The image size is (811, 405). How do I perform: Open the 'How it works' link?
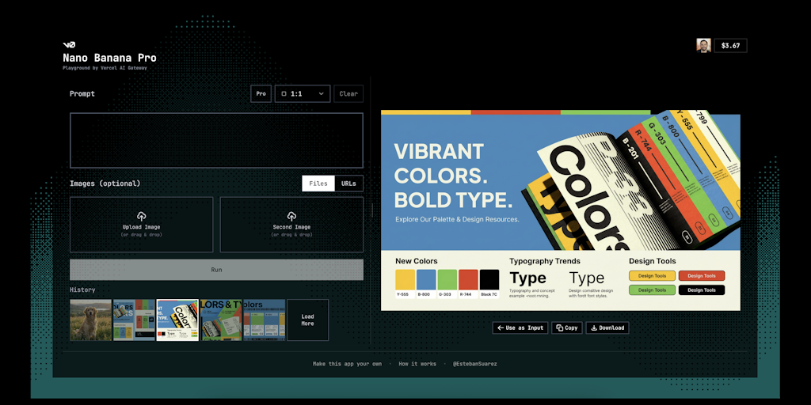point(417,364)
